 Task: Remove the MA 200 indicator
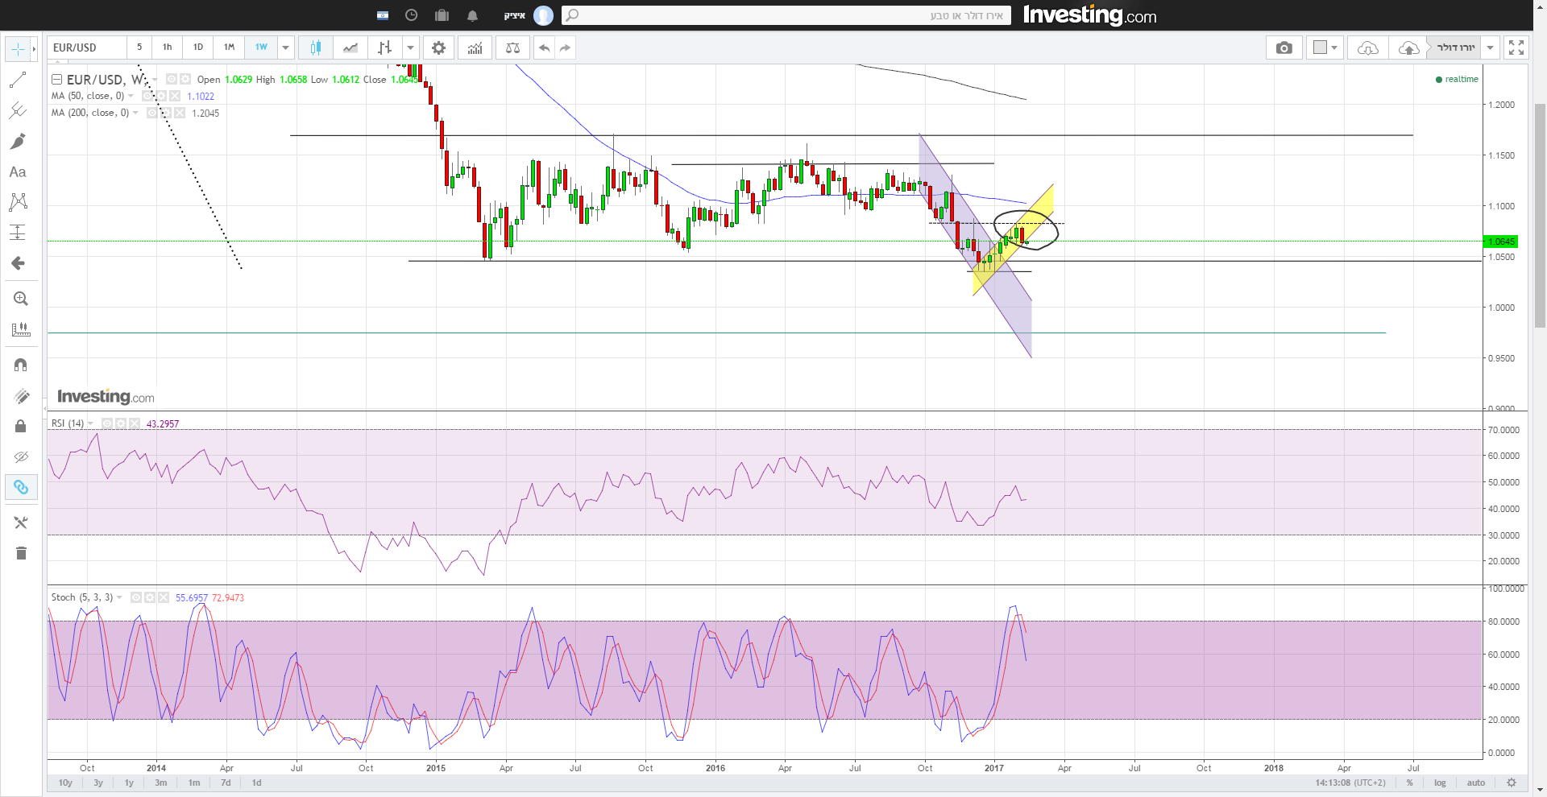pyautogui.click(x=179, y=113)
